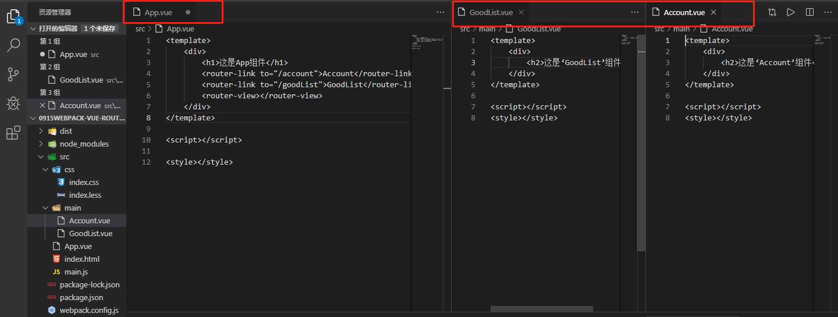Click the Run triangle icon in editor toolbar
The image size is (838, 317).
[791, 12]
